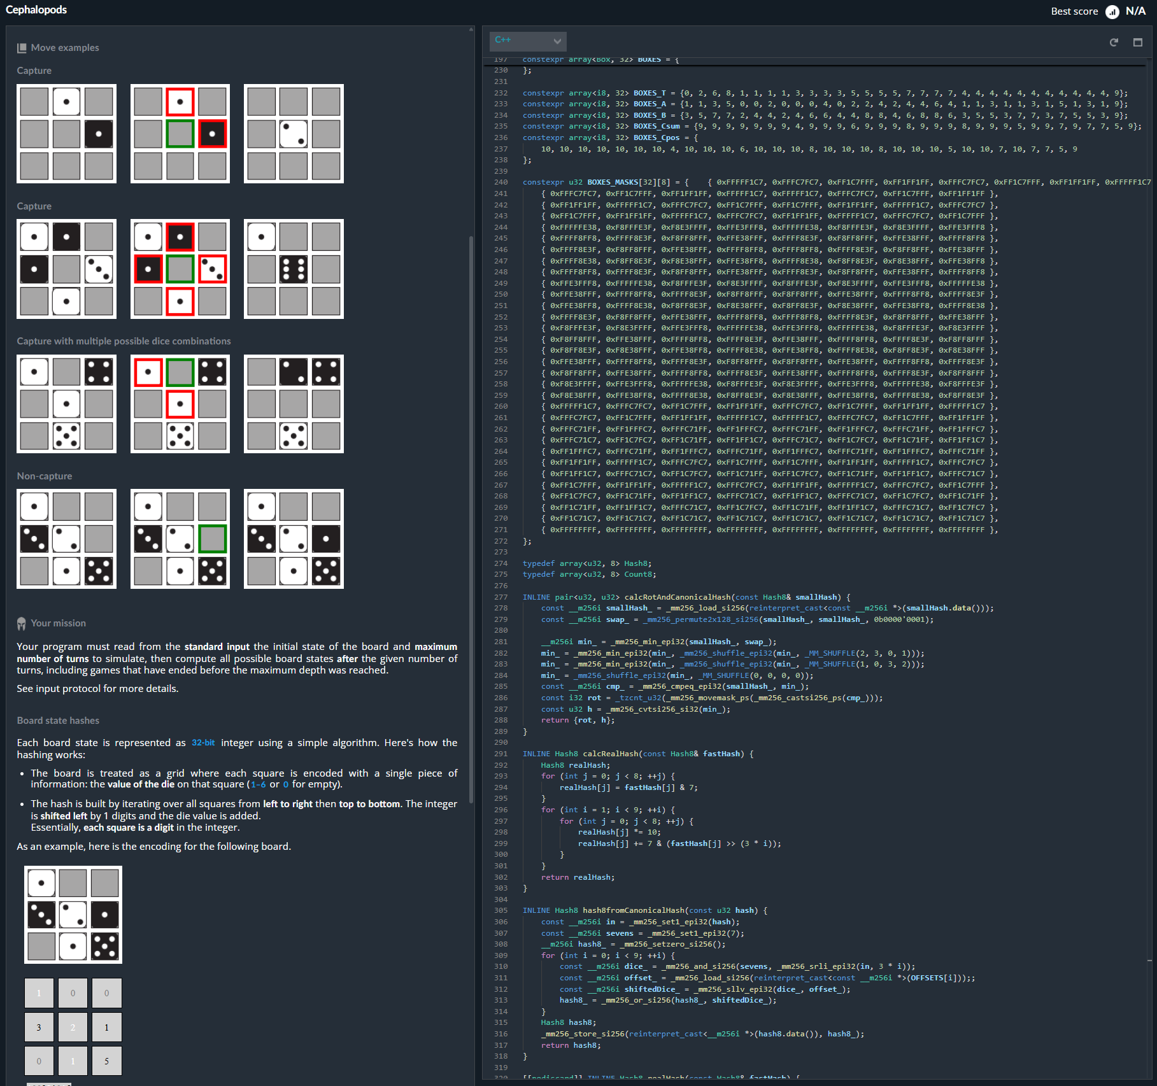The width and height of the screenshot is (1157, 1086).
Task: Click the N/A best score value
Action: 1135,11
